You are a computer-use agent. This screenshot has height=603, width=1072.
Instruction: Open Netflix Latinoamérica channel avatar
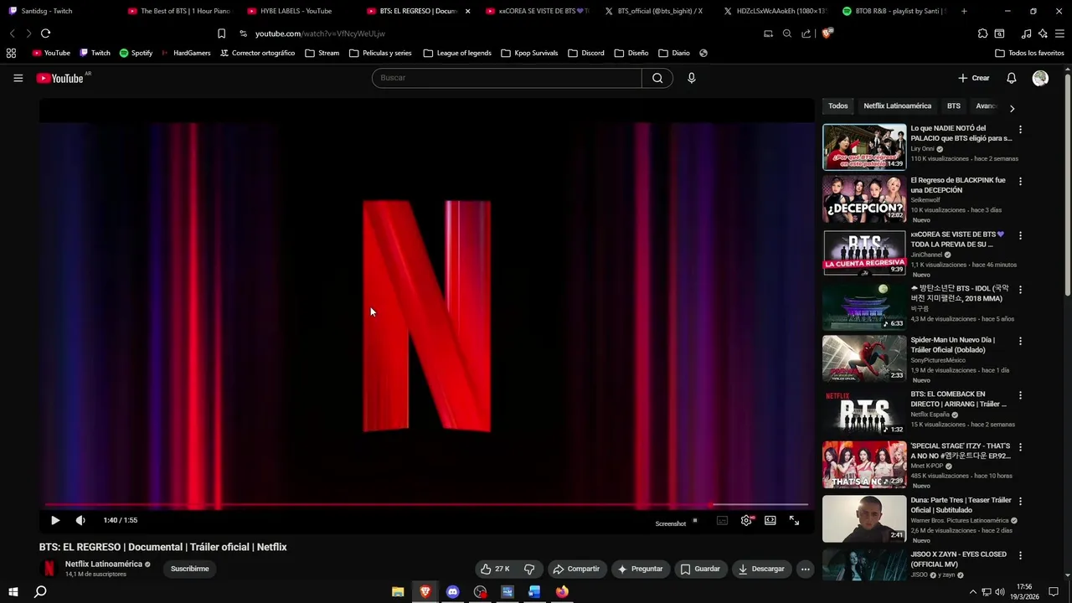[x=49, y=569]
